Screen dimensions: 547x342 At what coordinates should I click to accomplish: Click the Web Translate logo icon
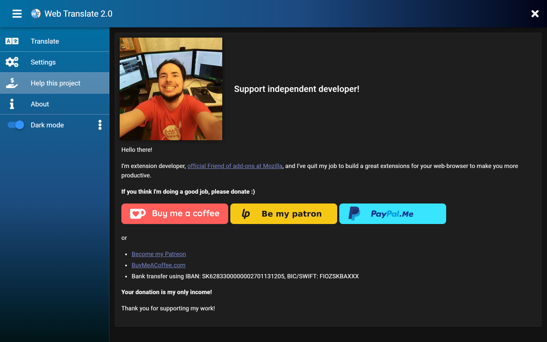(36, 14)
